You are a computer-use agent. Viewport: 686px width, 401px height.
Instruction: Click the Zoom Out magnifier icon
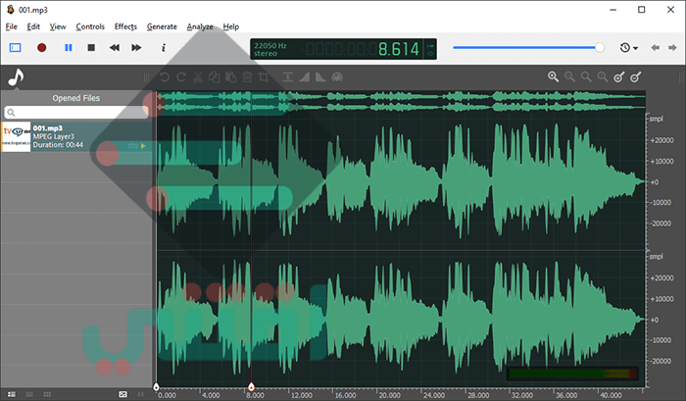pyautogui.click(x=569, y=77)
